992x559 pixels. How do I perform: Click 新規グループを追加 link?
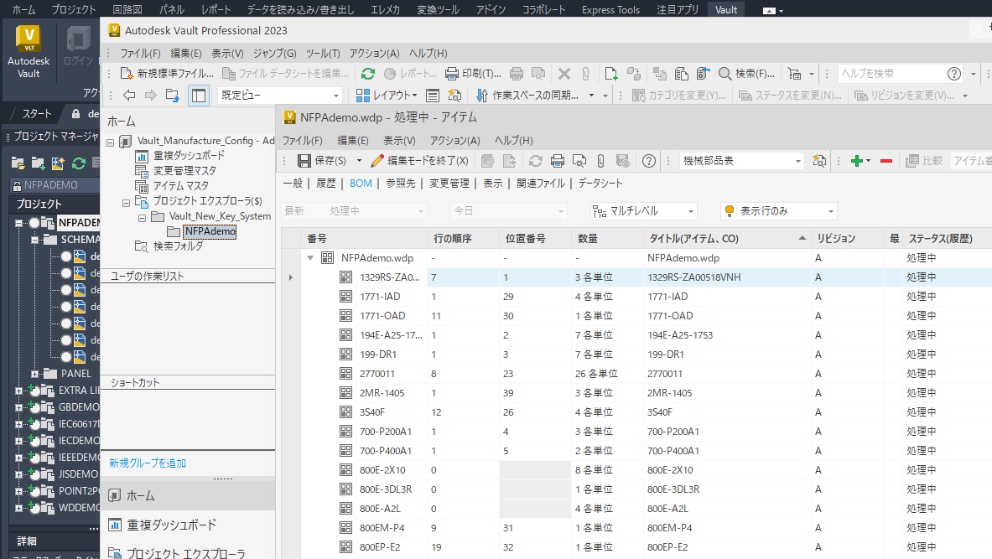[x=148, y=463]
